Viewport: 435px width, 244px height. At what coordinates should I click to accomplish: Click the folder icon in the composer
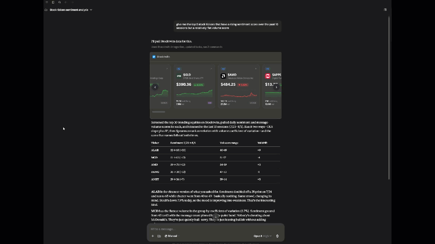point(159,236)
